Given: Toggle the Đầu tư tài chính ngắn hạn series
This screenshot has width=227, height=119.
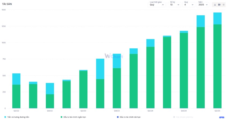Looking at the screenshot, I should point(73,117).
